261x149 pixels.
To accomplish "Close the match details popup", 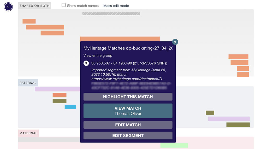I will [175, 42].
